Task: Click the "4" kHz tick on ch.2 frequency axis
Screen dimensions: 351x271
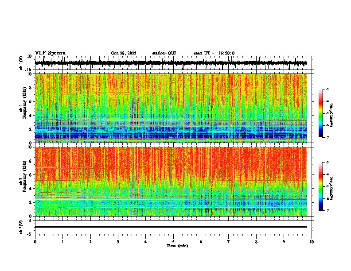Action: (x=31, y=189)
